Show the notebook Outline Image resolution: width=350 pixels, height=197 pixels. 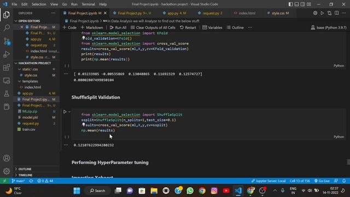pyautogui.click(x=235, y=27)
